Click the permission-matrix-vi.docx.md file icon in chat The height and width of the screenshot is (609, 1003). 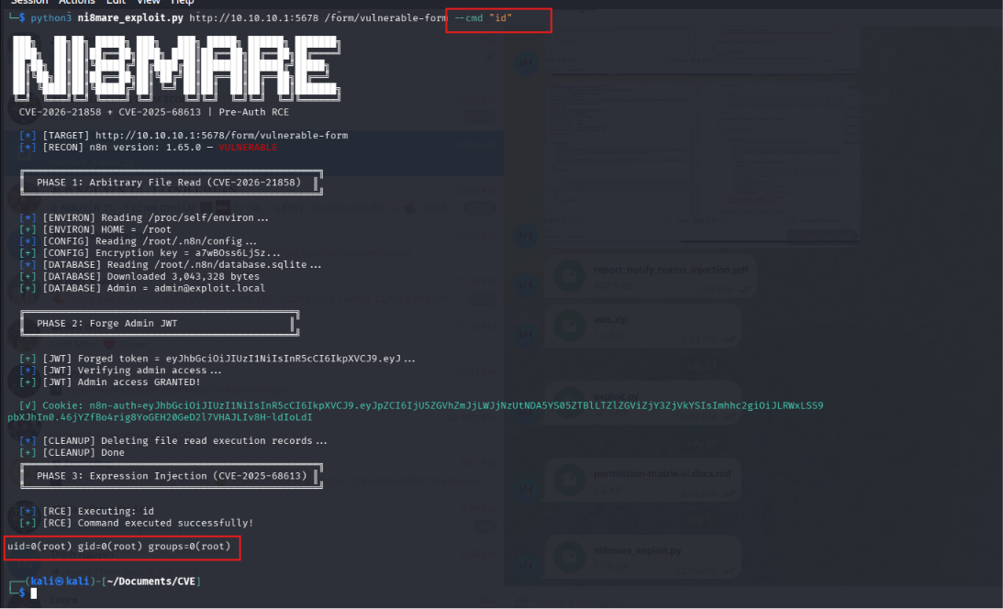coord(569,480)
